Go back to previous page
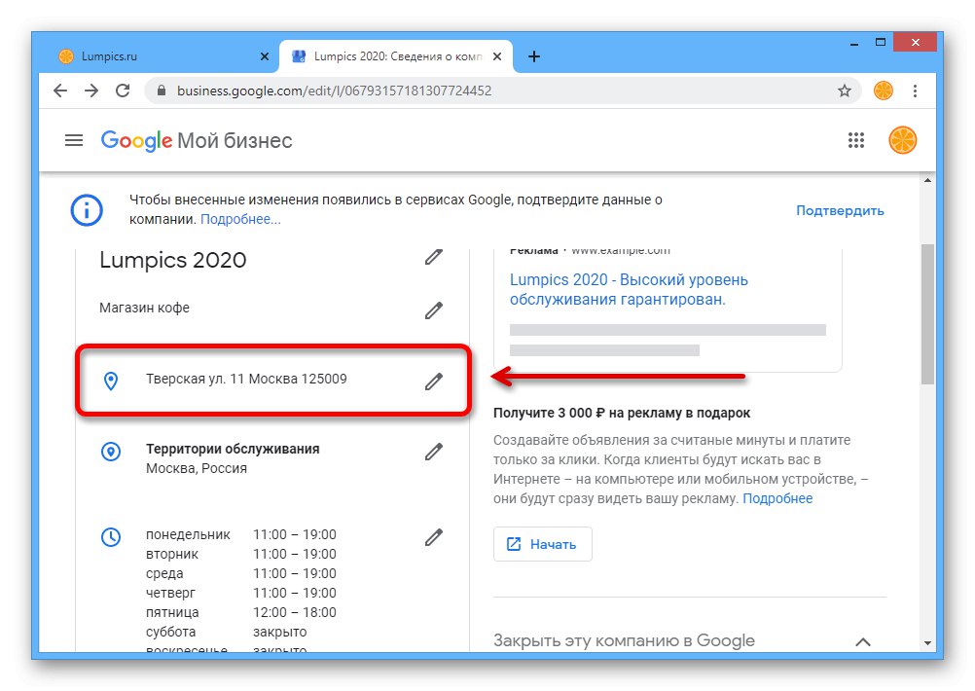Viewport: 975px width, 691px height. click(x=60, y=91)
